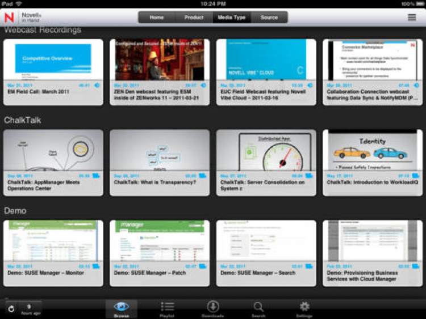This screenshot has width=426, height=319.
Task: Click the '9 hours ago' update label
Action: click(31, 309)
